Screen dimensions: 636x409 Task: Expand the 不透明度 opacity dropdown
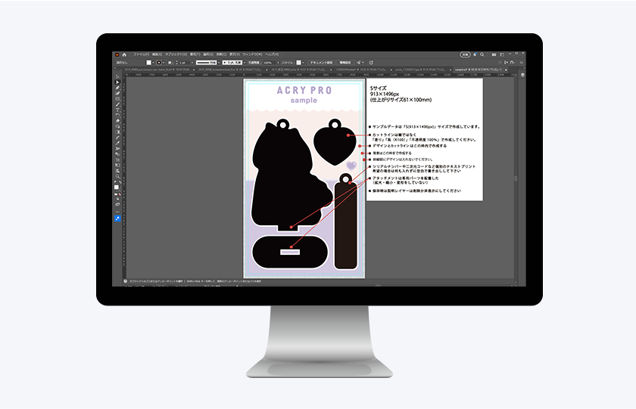278,62
